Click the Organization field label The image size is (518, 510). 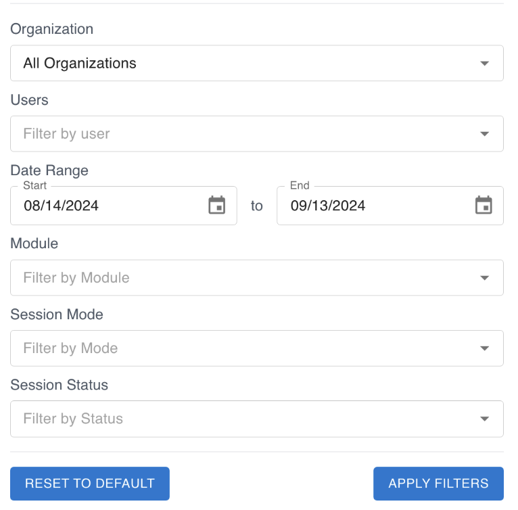[52, 29]
